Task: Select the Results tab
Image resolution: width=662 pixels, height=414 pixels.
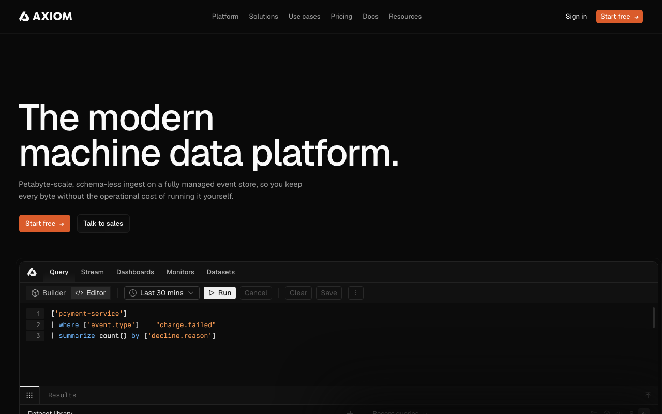Action: coord(62,395)
